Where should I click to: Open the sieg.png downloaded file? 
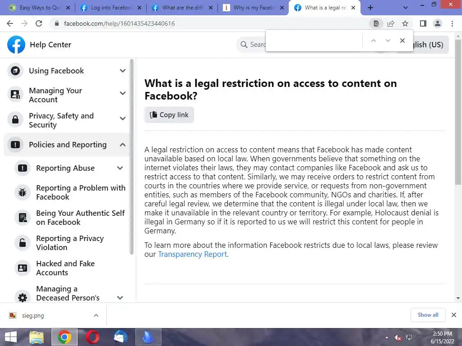click(32, 315)
